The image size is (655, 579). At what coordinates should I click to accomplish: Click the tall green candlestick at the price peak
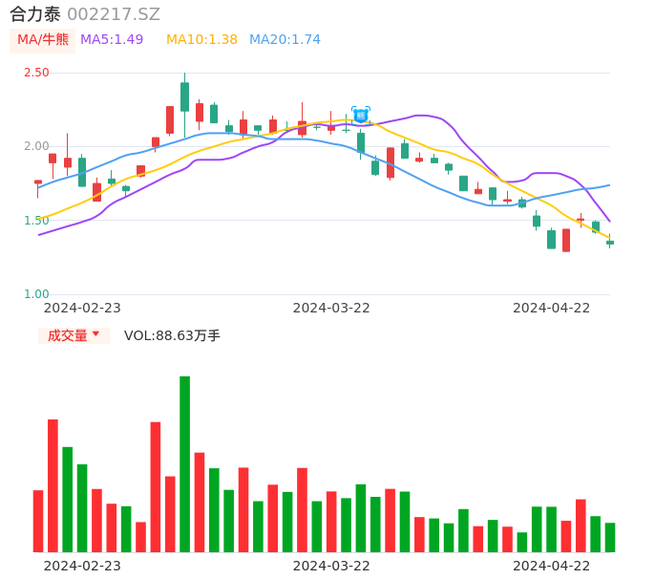point(185,96)
